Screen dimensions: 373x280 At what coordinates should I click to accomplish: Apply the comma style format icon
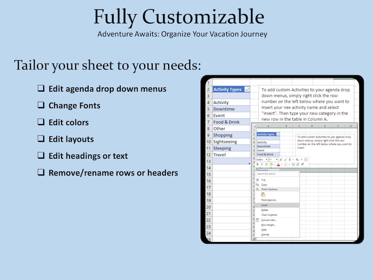[x=302, y=159]
